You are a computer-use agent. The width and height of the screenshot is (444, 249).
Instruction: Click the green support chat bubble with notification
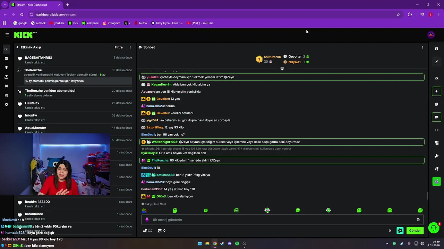coord(434,228)
